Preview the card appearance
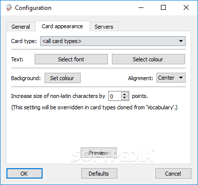 [x=99, y=153]
